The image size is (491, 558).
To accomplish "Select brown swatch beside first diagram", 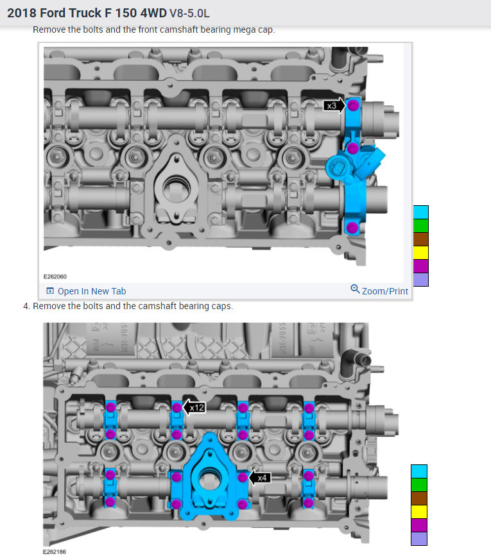I will [421, 239].
